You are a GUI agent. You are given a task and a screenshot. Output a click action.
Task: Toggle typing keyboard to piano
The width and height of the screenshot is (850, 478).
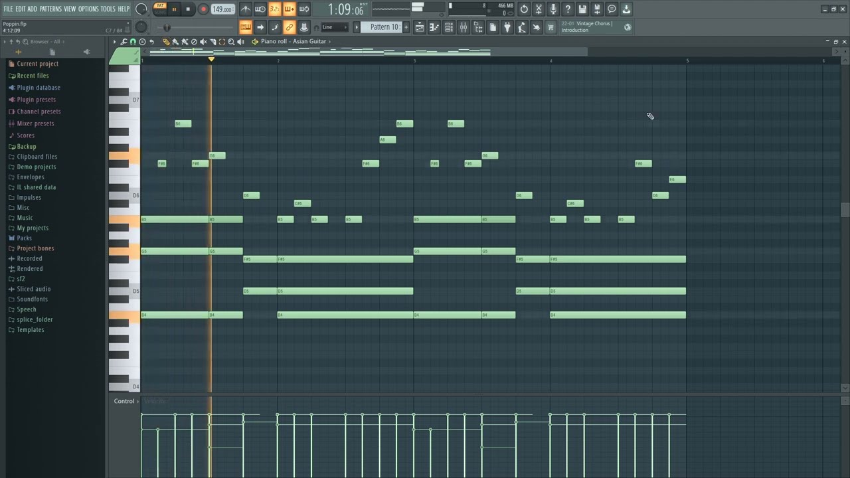[x=246, y=27]
